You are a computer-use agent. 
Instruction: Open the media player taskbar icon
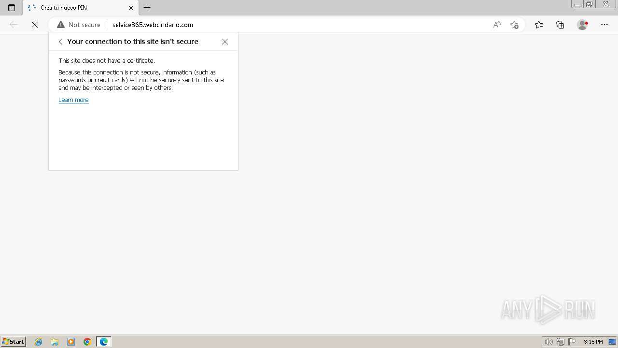[71, 342]
